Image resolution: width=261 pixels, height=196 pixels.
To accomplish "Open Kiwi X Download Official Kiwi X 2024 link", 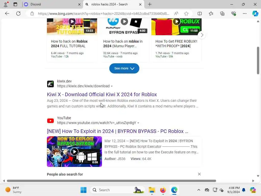I will tap(102, 94).
